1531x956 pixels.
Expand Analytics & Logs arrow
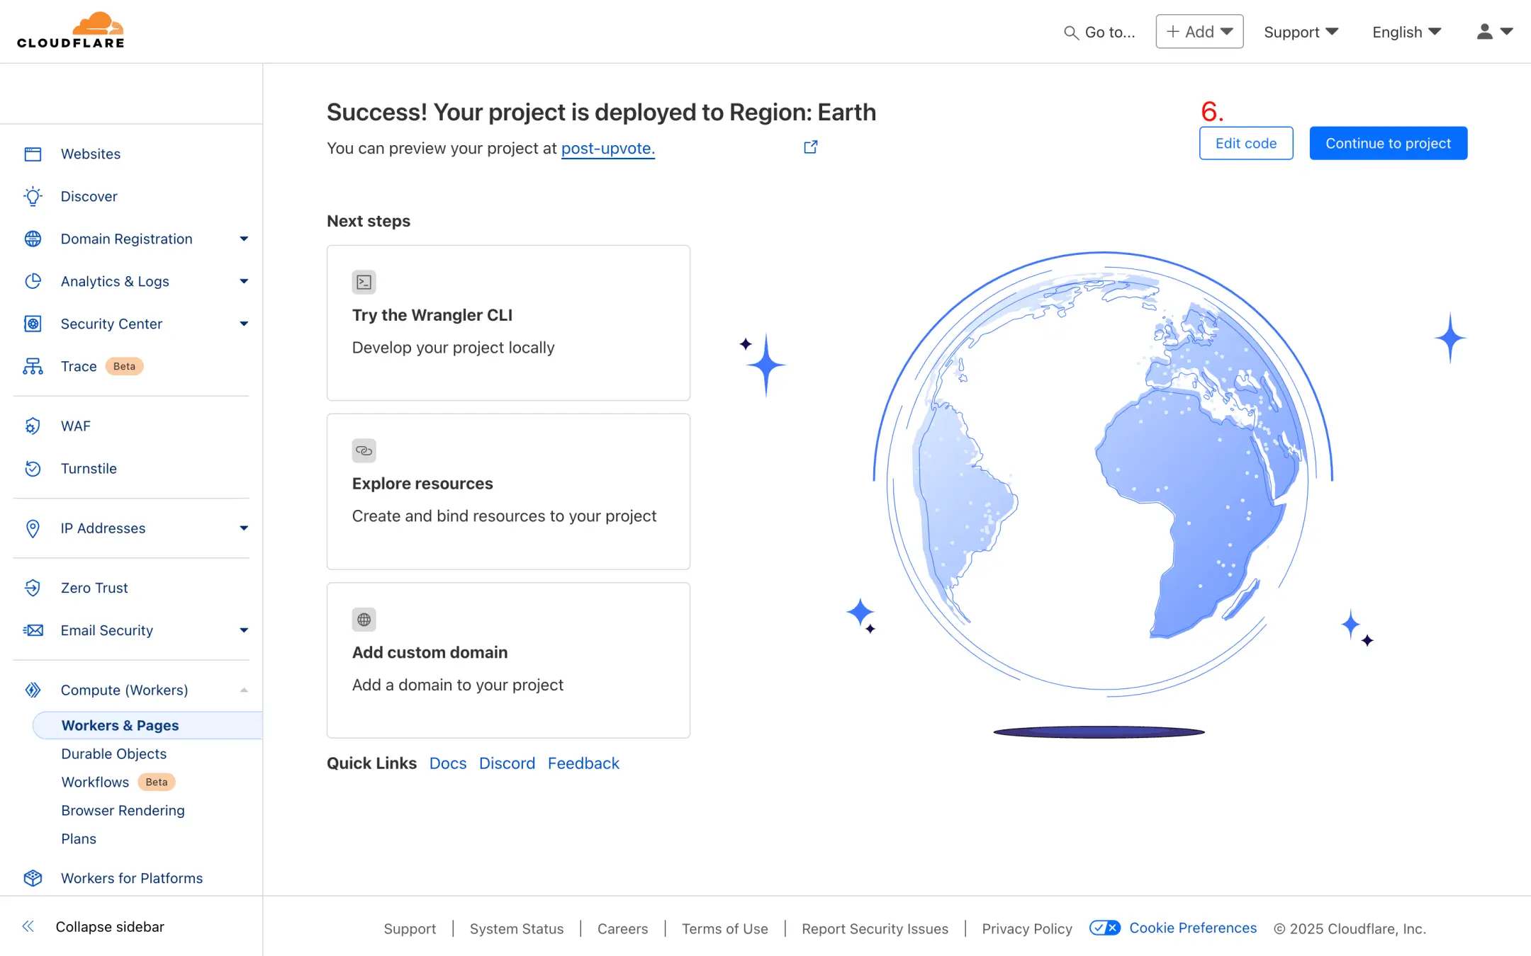pyautogui.click(x=244, y=281)
